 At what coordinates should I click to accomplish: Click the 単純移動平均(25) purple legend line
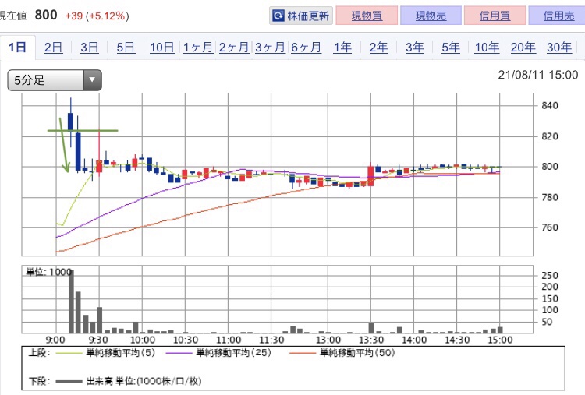point(179,353)
